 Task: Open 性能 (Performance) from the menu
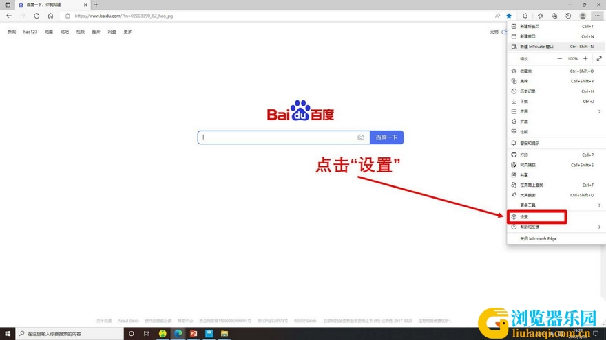[556, 131]
